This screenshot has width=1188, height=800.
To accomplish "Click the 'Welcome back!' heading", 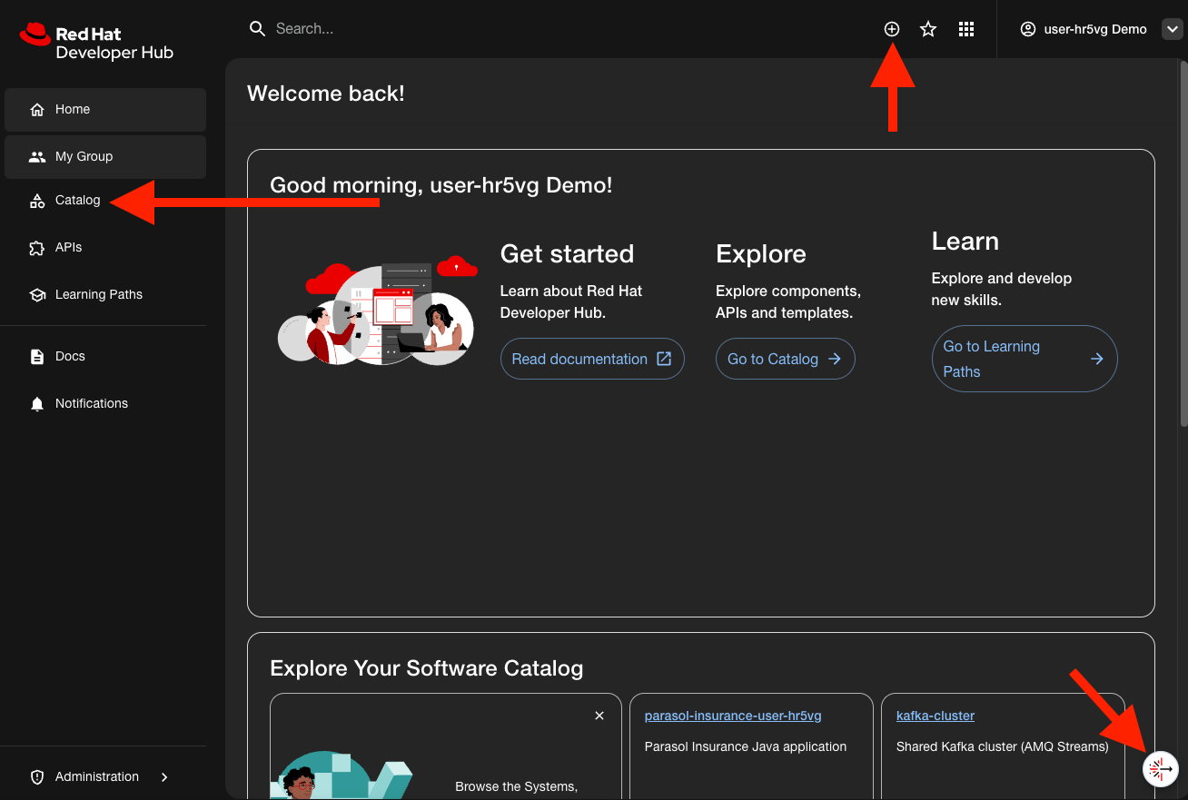I will pyautogui.click(x=326, y=94).
